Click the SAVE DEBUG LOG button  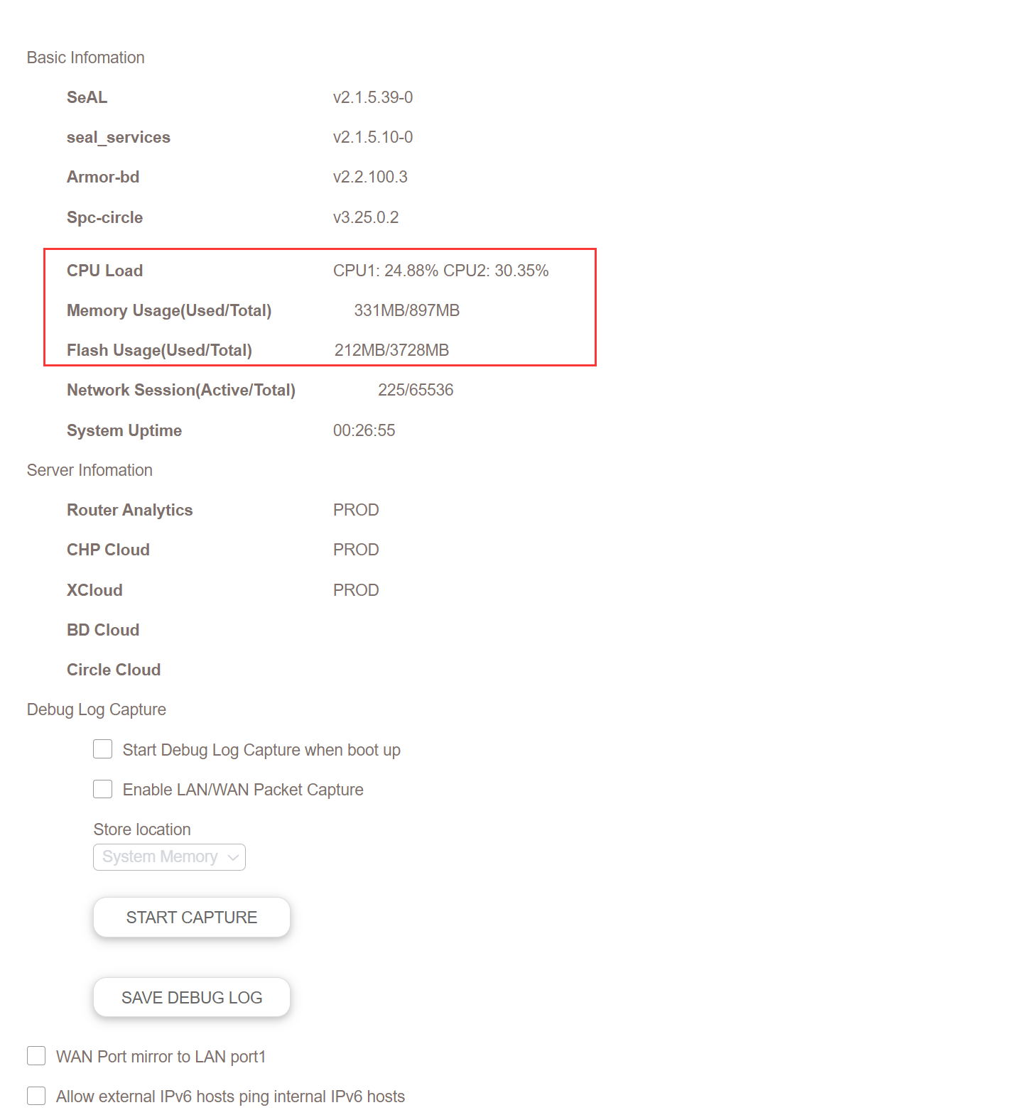(x=192, y=998)
